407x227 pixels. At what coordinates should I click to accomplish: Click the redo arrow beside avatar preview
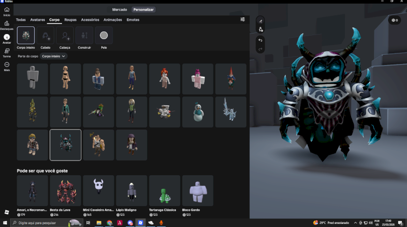[x=260, y=49]
